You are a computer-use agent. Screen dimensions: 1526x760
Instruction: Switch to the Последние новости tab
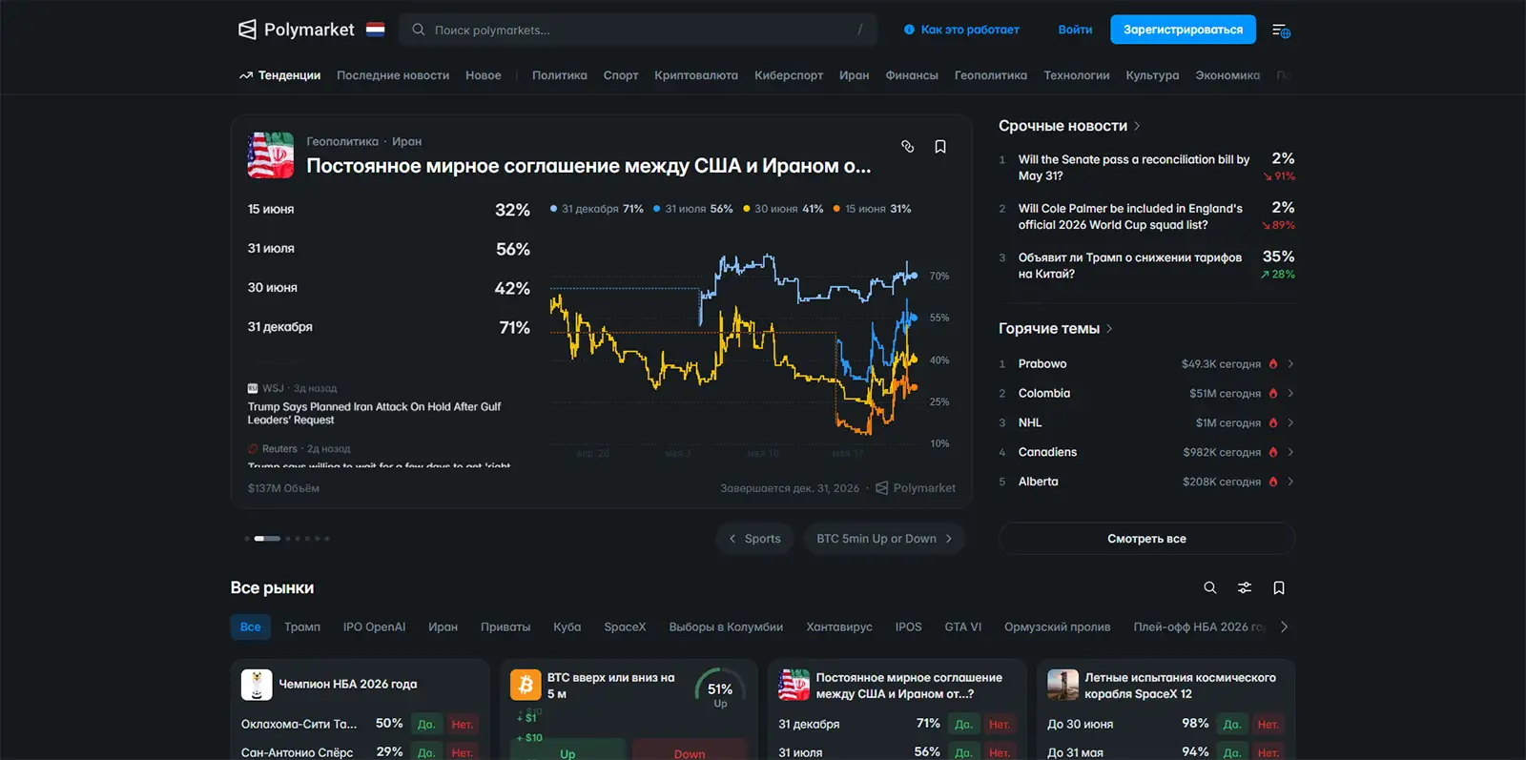[393, 75]
